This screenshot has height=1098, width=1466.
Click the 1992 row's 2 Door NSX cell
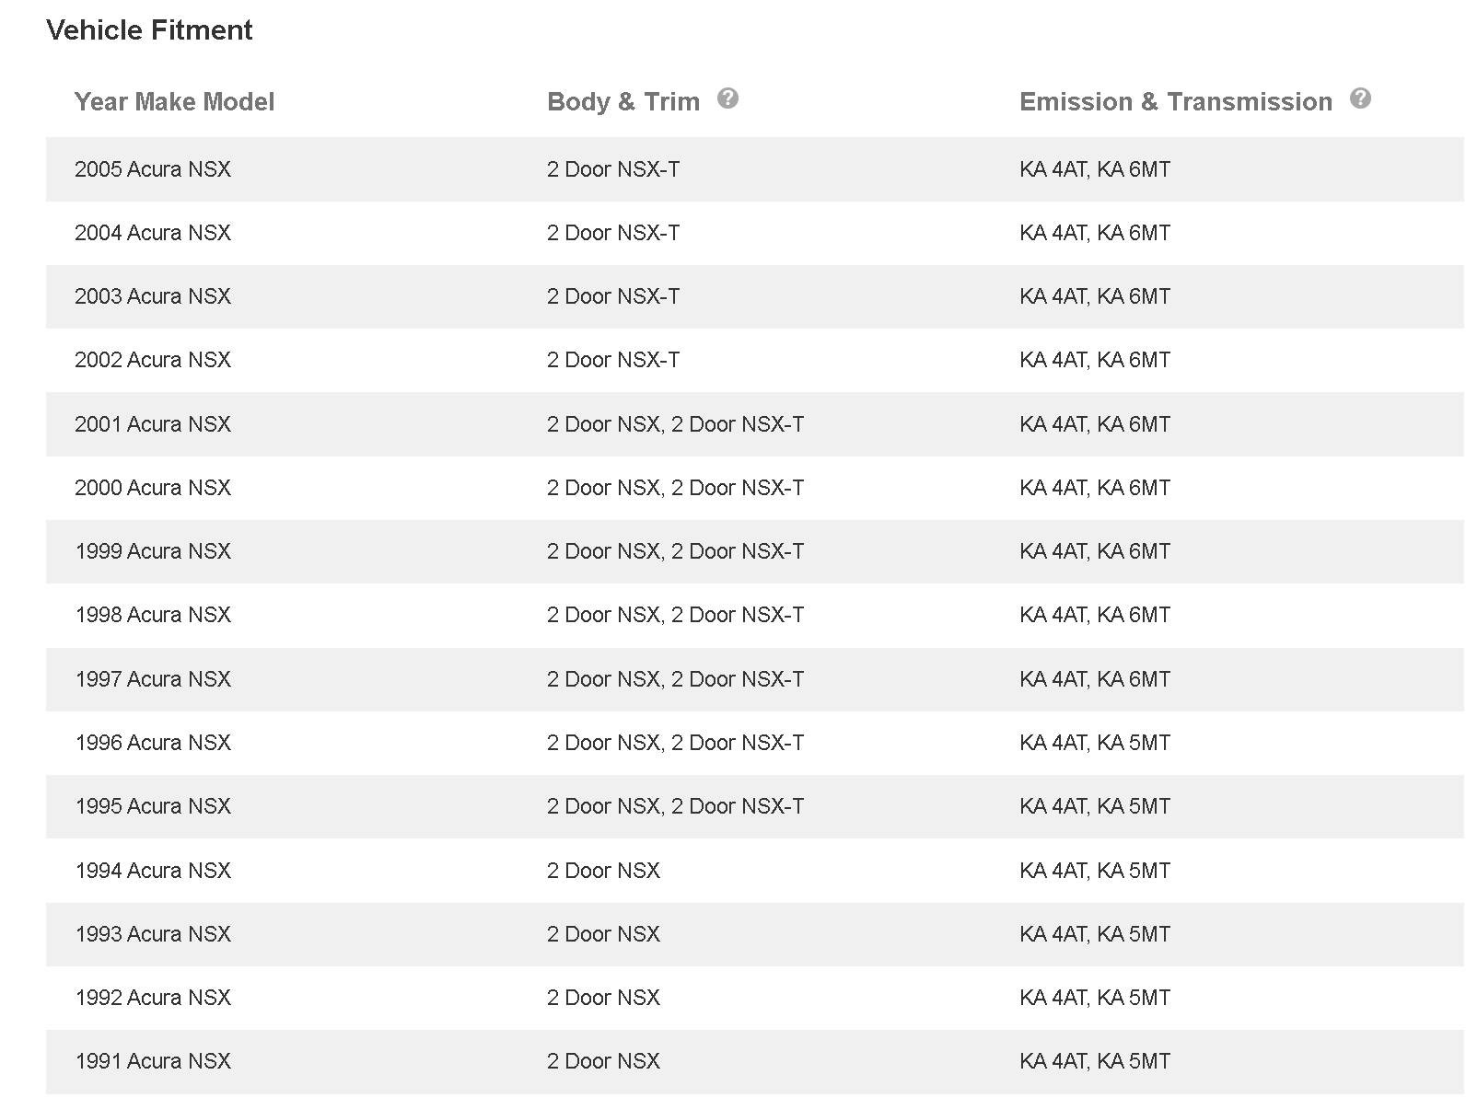tap(603, 998)
